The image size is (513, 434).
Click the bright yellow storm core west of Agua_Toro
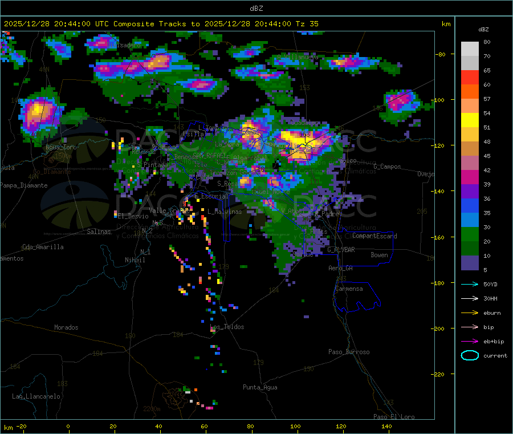pos(37,110)
